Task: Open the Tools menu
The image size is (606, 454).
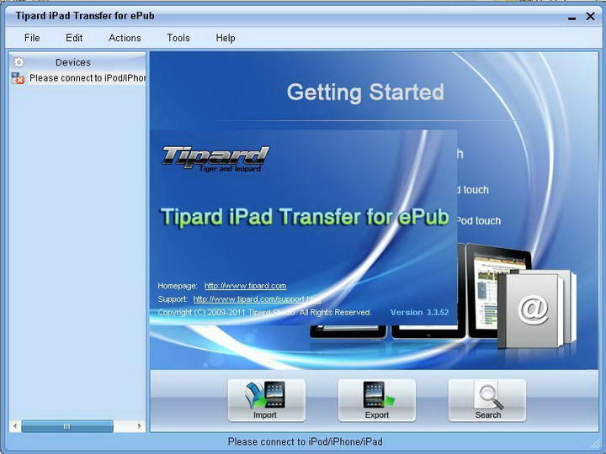Action: tap(178, 38)
